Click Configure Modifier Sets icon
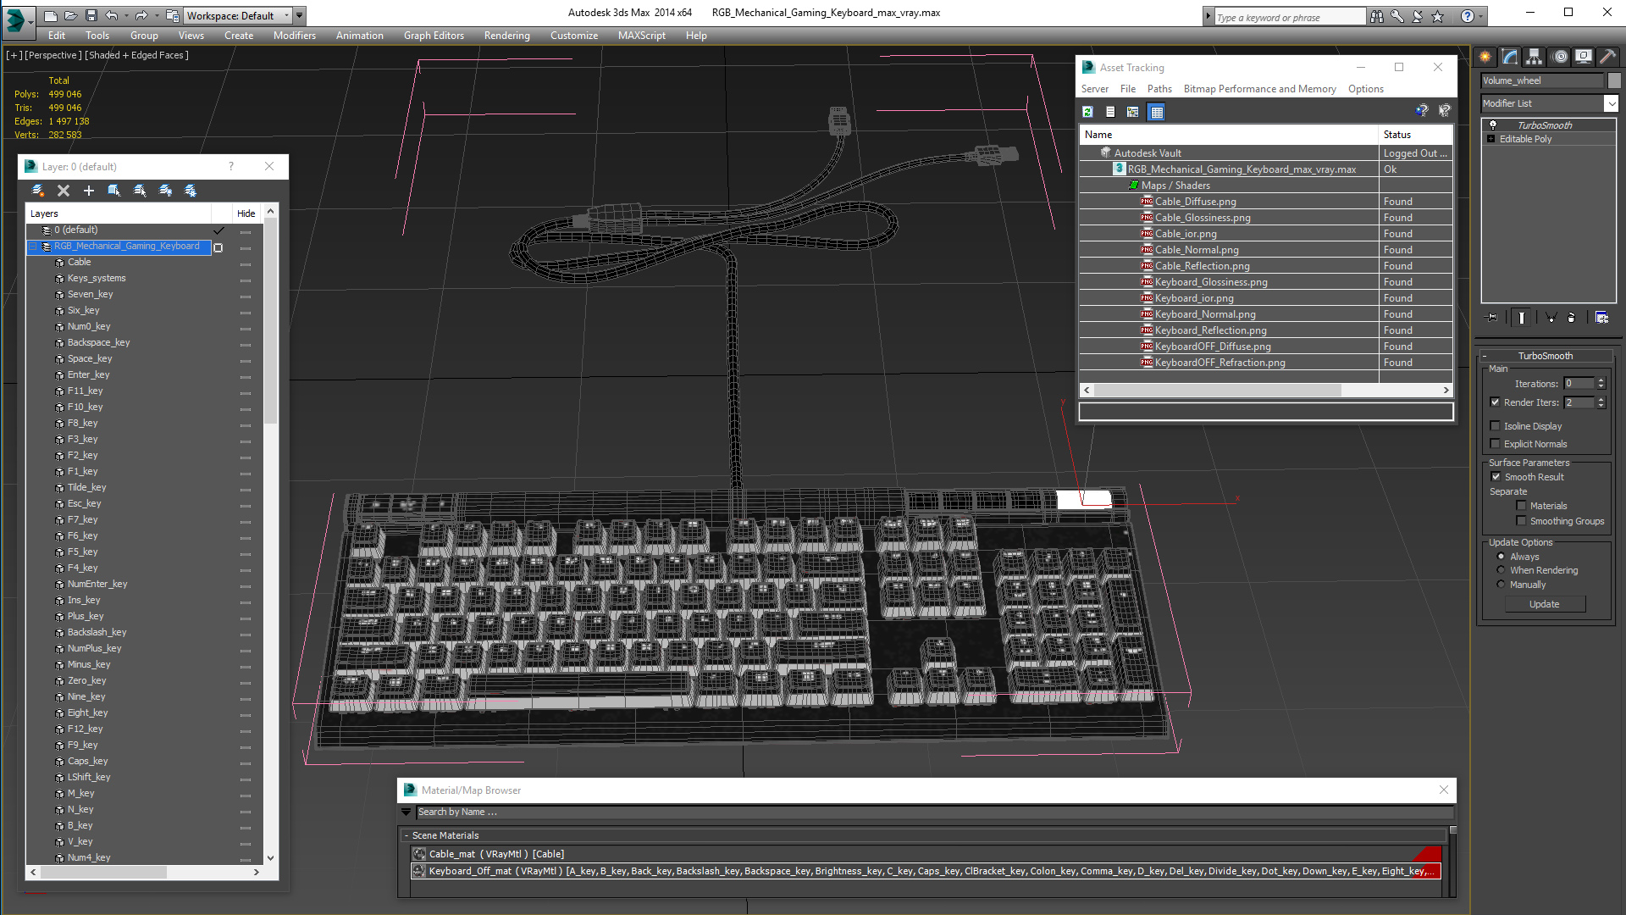The height and width of the screenshot is (915, 1626). [x=1601, y=318]
